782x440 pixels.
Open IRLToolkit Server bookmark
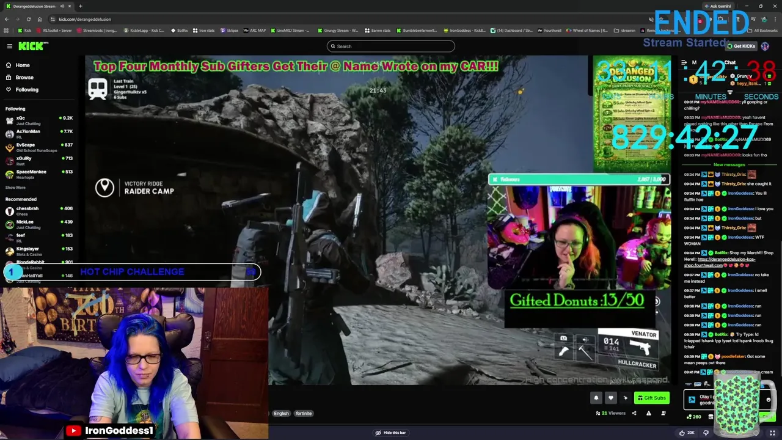pyautogui.click(x=54, y=30)
